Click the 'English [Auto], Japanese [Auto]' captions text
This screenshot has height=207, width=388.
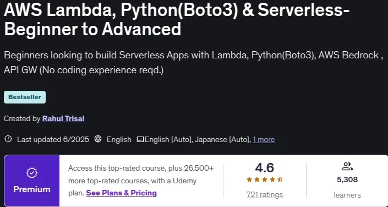pos(198,140)
